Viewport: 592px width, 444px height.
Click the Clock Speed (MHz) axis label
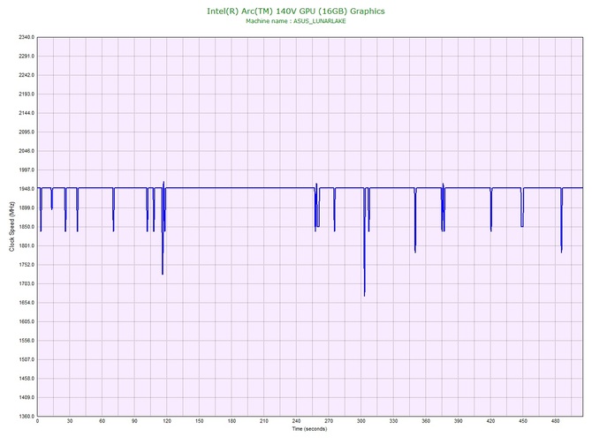click(12, 226)
